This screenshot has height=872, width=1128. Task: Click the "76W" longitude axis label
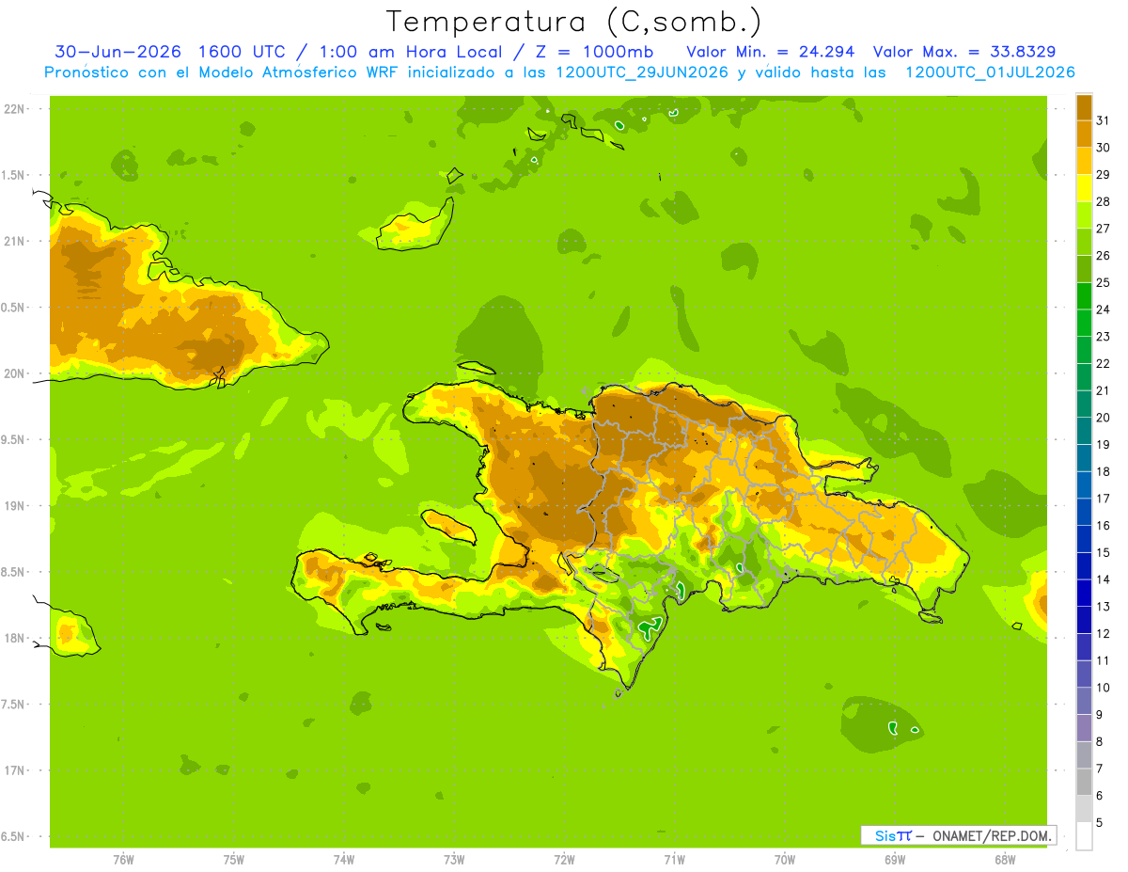click(x=123, y=860)
